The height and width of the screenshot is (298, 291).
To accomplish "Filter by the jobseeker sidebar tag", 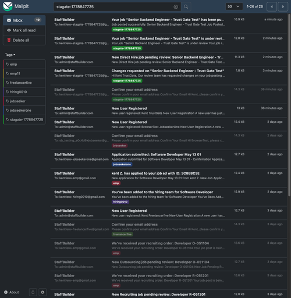I will [x=24, y=101].
